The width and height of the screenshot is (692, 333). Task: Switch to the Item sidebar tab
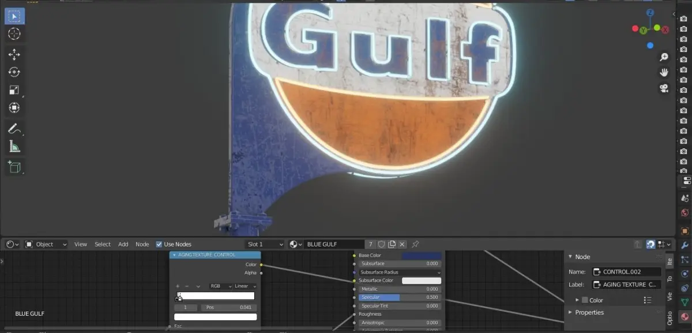(x=670, y=261)
